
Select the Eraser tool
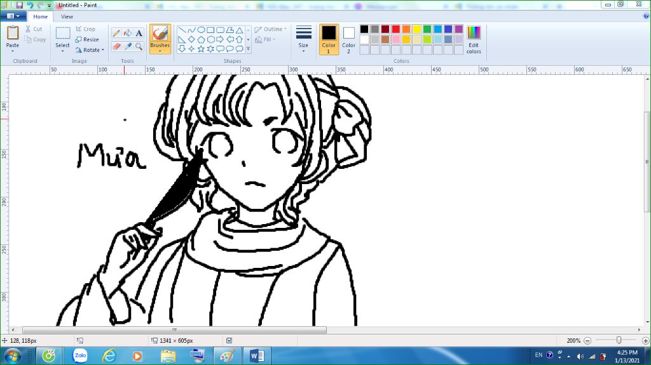tap(117, 46)
